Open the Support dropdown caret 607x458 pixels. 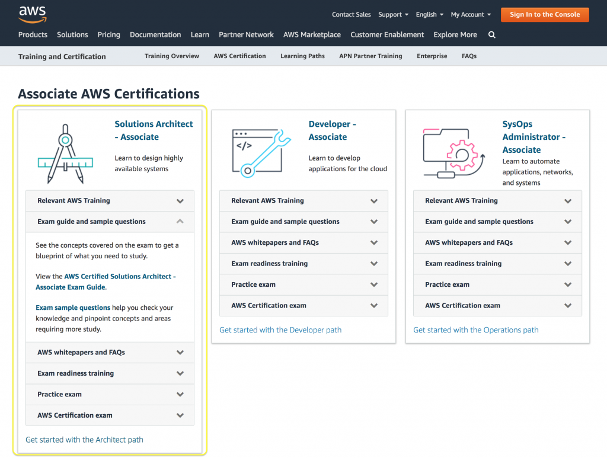(408, 14)
